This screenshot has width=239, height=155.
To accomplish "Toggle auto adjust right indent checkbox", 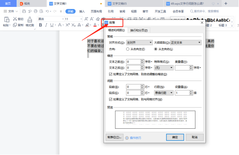I will coord(110,74).
